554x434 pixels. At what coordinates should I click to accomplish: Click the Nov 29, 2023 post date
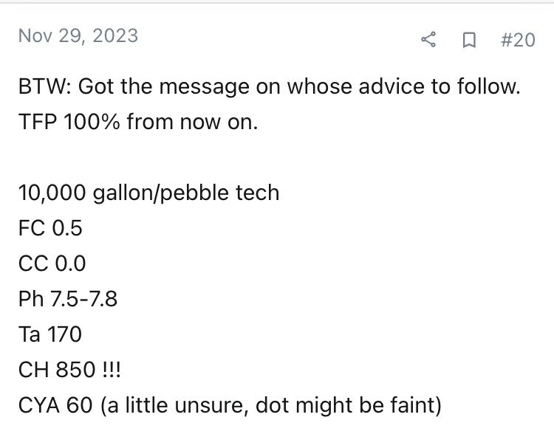pos(78,36)
